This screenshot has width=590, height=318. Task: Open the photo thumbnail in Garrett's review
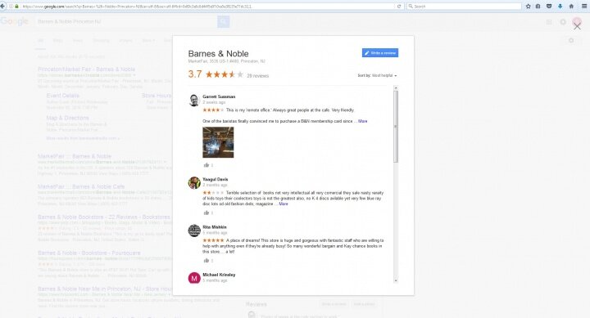(x=218, y=142)
